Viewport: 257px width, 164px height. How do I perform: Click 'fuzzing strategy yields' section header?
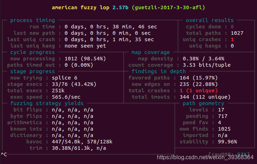[x=47, y=103]
